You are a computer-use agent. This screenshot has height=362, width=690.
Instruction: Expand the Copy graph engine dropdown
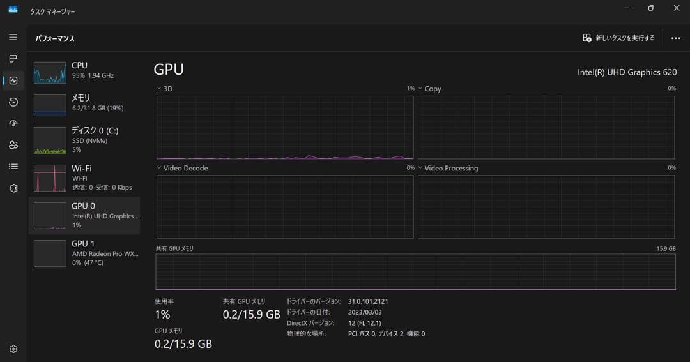click(420, 89)
